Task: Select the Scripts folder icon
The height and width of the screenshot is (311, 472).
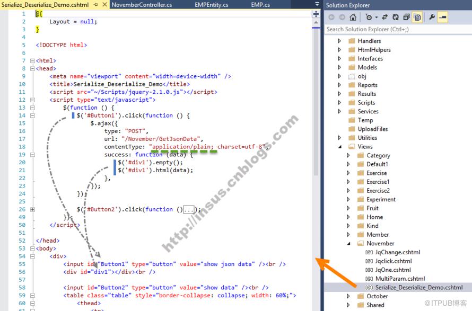Action: 352,103
